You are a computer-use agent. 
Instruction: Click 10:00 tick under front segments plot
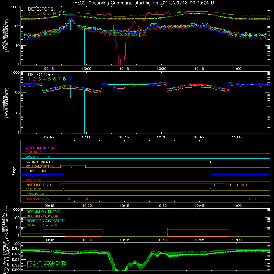(x=87, y=69)
